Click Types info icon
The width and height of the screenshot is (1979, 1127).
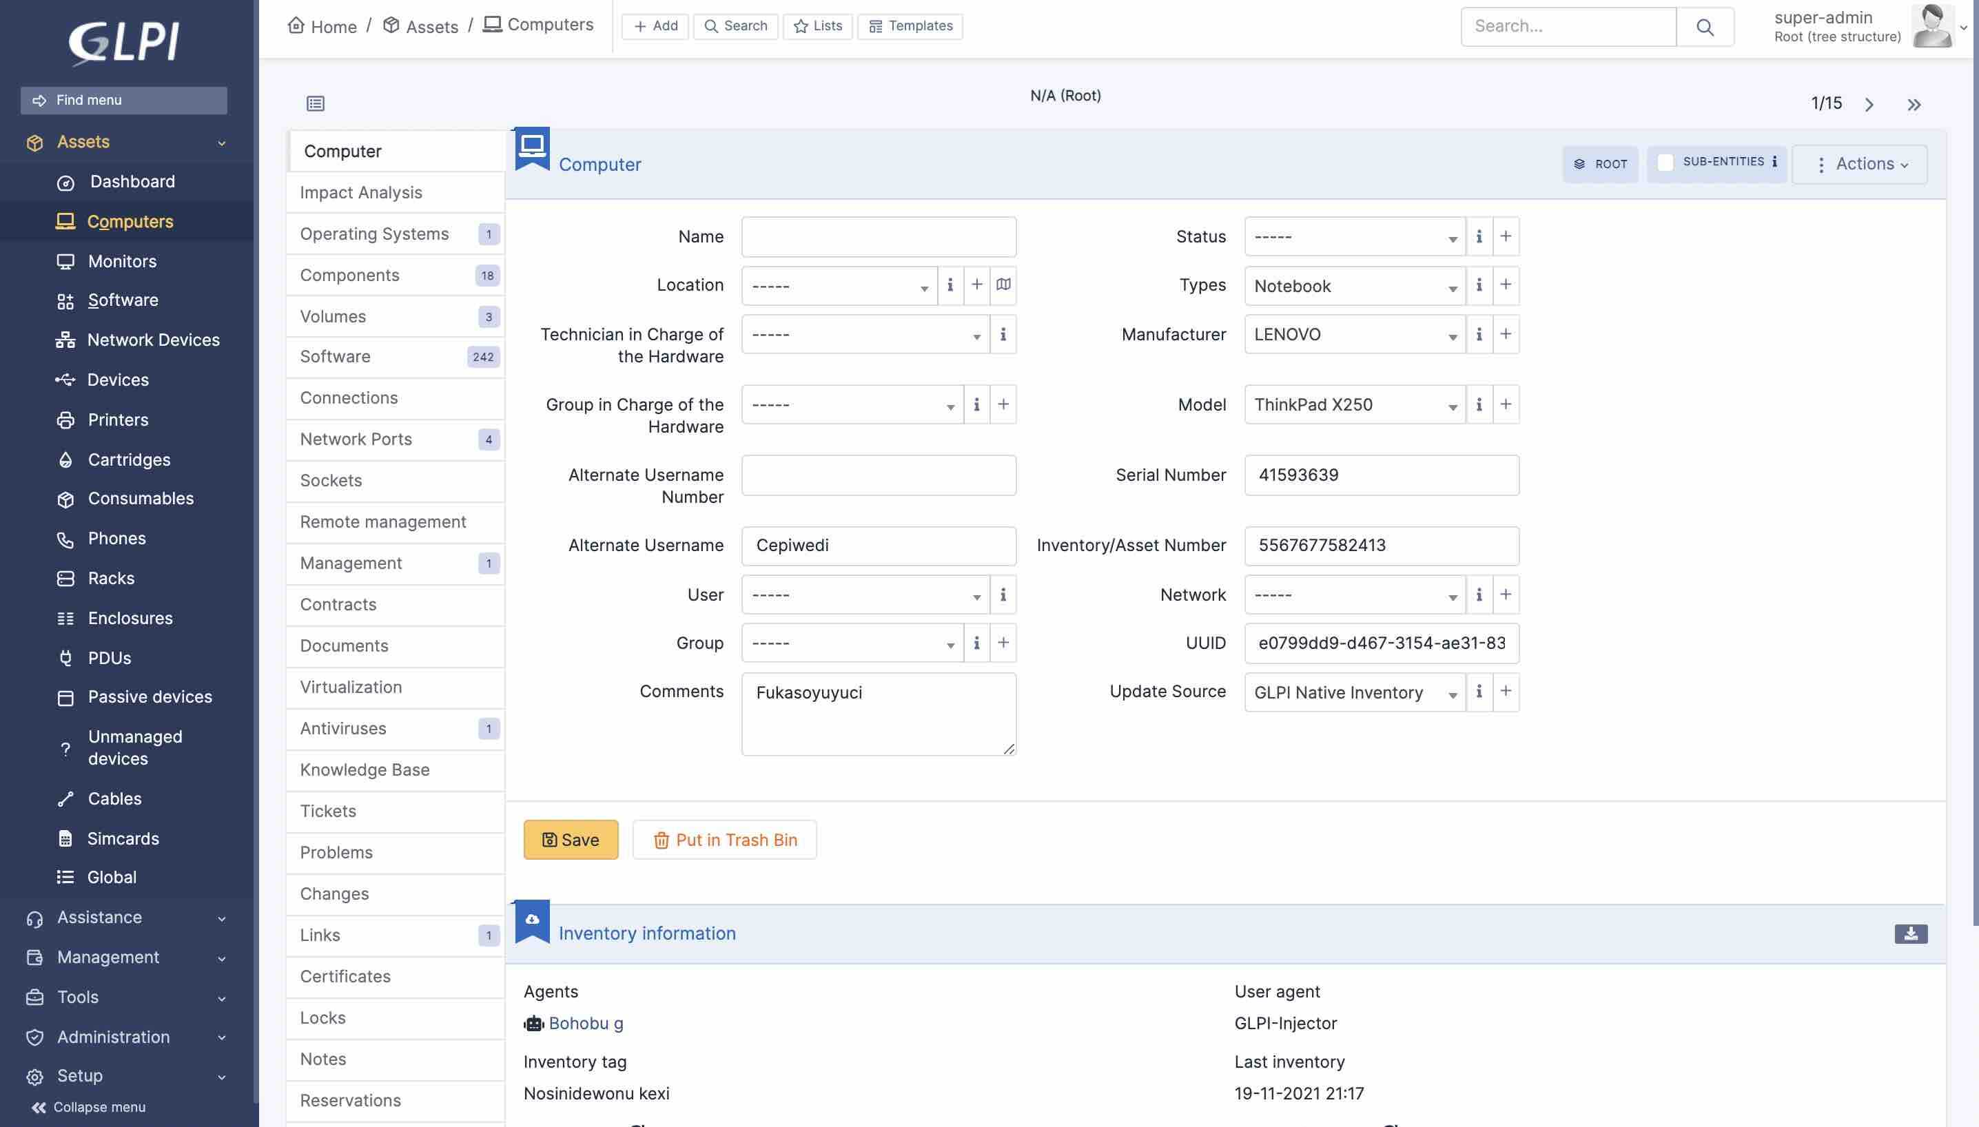point(1479,285)
